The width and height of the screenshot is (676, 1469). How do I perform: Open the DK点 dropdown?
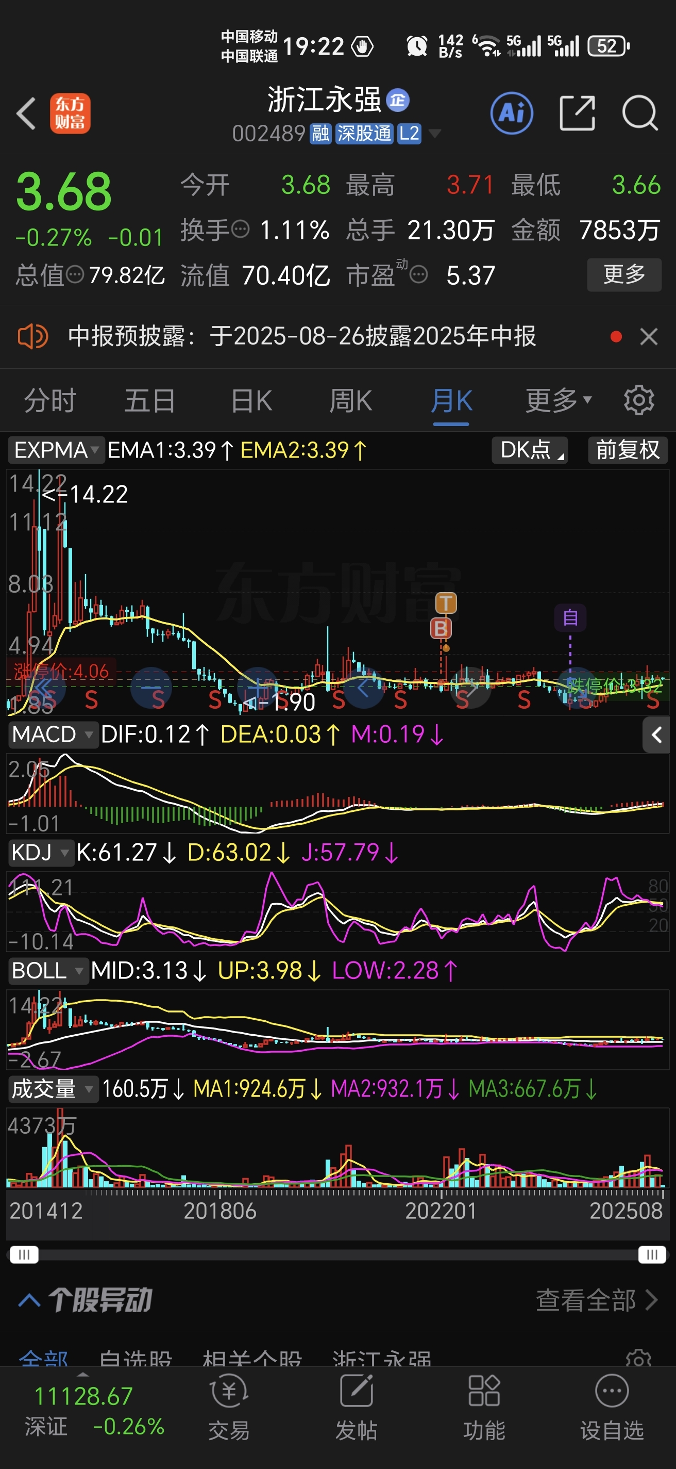530,450
